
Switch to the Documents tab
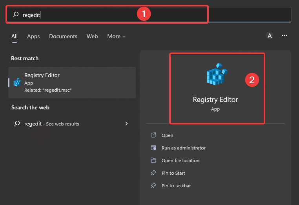pyautogui.click(x=63, y=36)
